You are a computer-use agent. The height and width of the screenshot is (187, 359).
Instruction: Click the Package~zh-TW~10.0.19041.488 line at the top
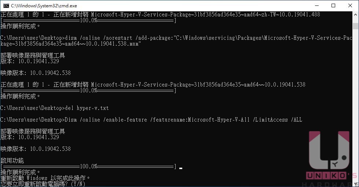tap(160, 14)
